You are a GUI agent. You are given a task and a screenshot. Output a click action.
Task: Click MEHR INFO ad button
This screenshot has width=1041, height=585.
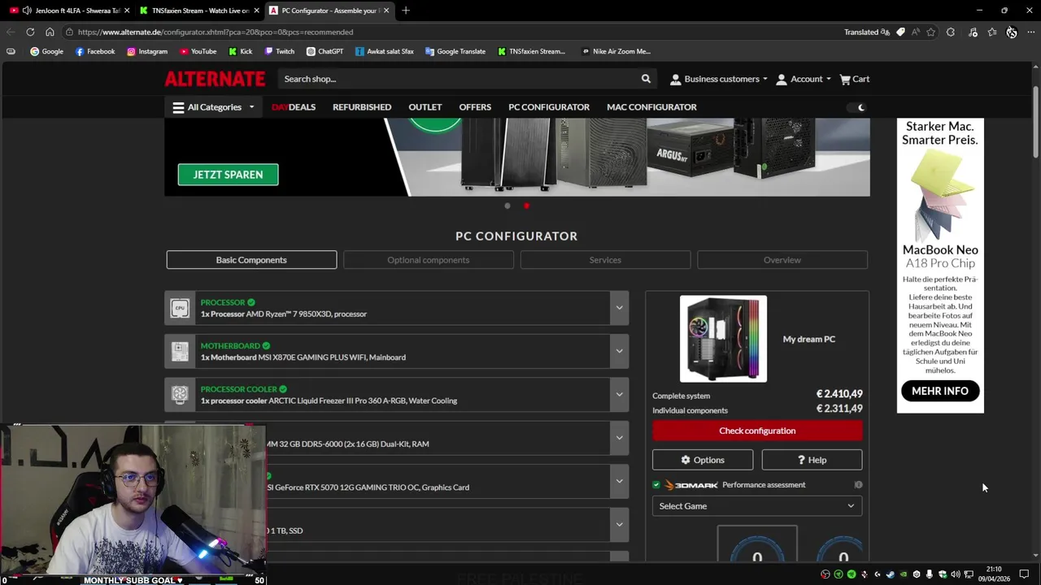[x=940, y=391]
